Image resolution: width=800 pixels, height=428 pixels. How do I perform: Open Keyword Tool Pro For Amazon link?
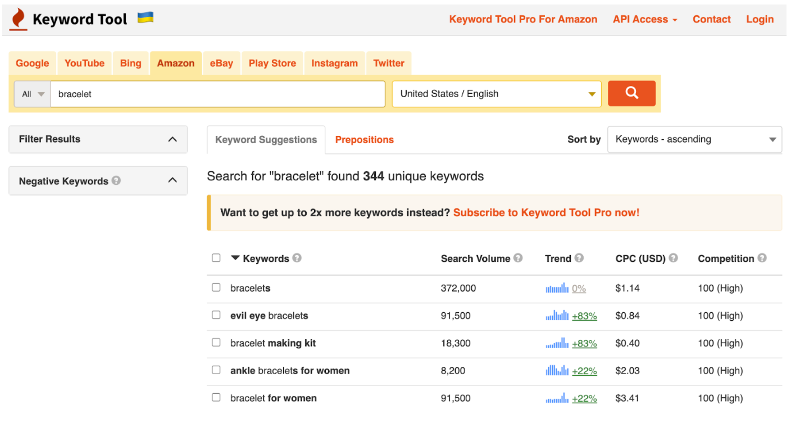(x=523, y=19)
